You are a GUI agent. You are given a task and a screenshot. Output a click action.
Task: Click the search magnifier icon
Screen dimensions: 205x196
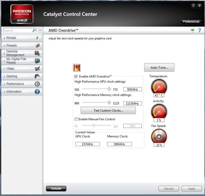[x=34, y=31]
